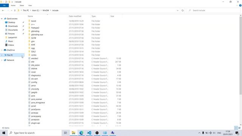Open the Share ribbon tab

(22, 5)
